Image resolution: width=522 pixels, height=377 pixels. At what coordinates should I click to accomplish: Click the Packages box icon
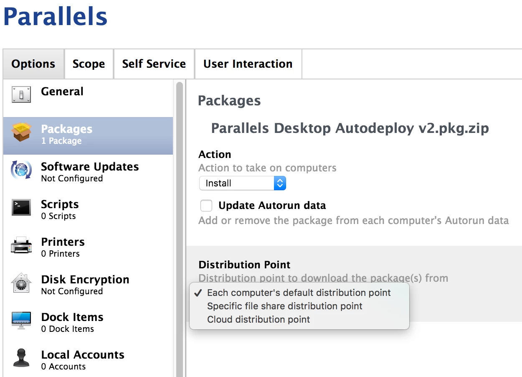click(21, 132)
